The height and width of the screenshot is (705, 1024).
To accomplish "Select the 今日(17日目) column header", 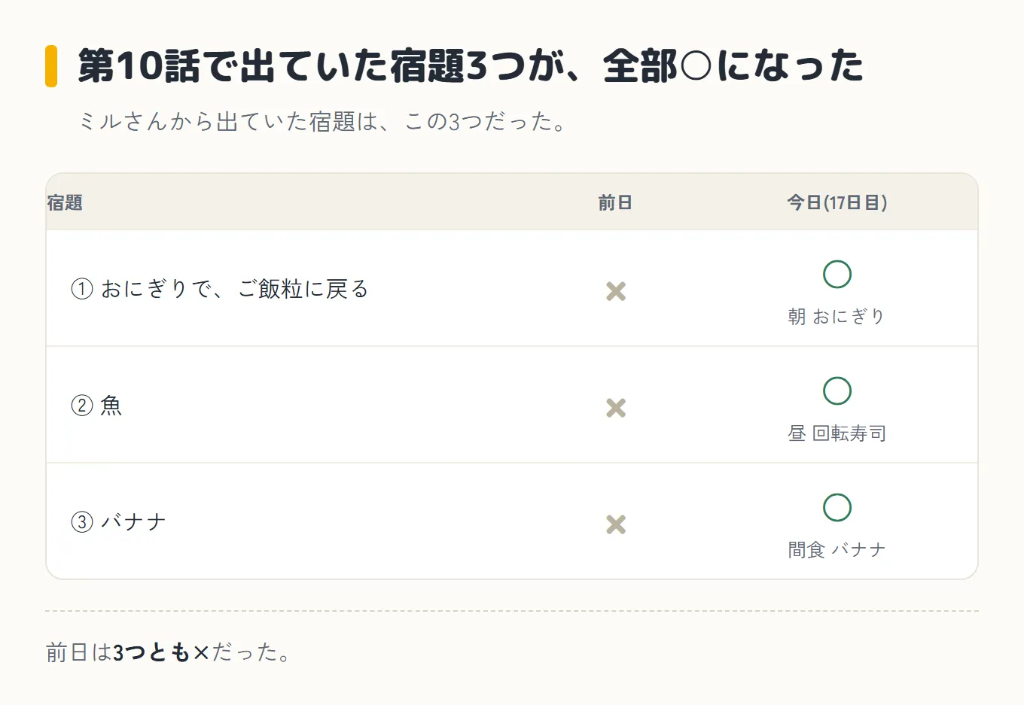I will tap(837, 202).
